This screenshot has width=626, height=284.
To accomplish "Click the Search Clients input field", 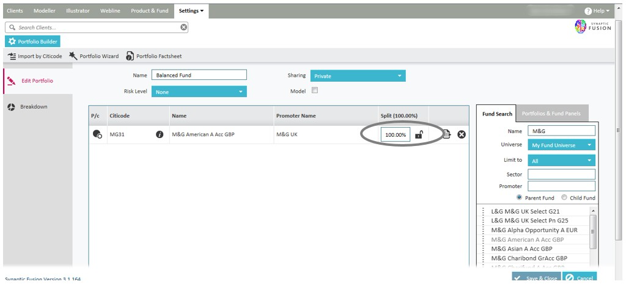I will tap(96, 27).
